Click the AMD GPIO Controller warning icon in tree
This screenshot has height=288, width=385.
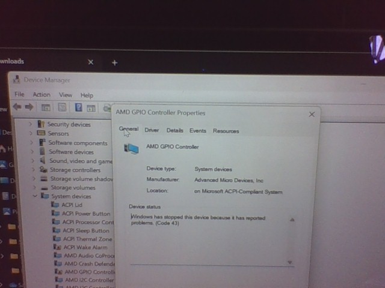(58, 272)
